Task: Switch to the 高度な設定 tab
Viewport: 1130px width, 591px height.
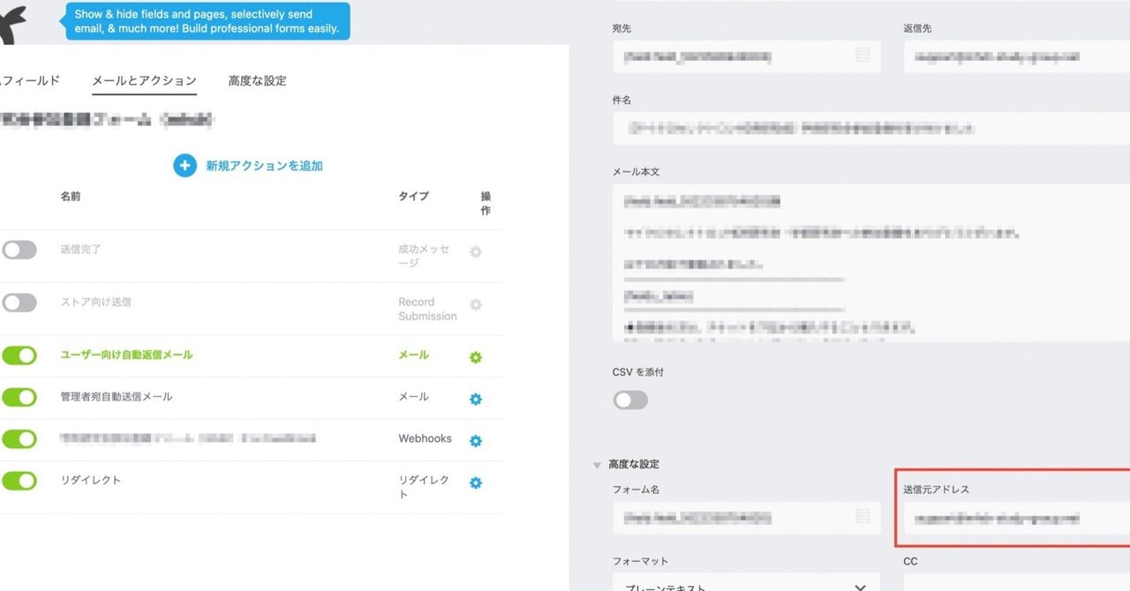Action: (257, 80)
